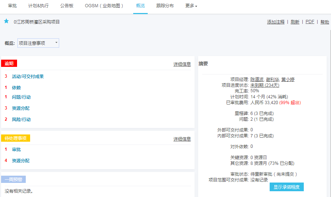Screen dimensions: 331x197
Task: Open the 跟踪分布 tab
Action: [165, 6]
